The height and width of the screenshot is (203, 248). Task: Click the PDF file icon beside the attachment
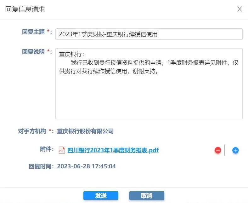click(x=62, y=150)
